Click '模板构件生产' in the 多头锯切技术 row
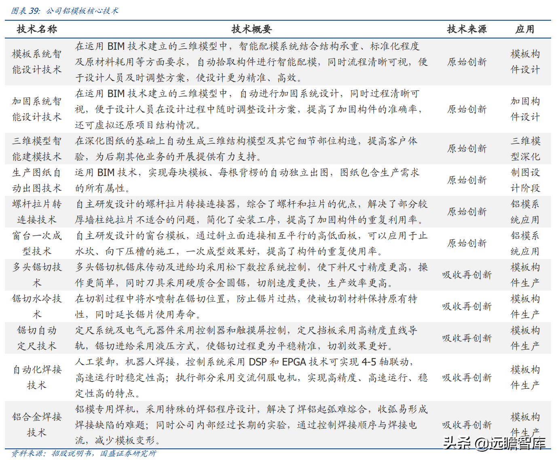558x463 pixels. 525,275
